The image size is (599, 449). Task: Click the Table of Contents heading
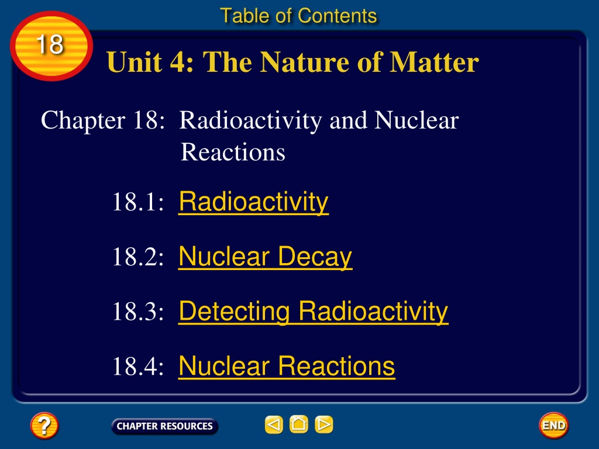click(x=299, y=16)
